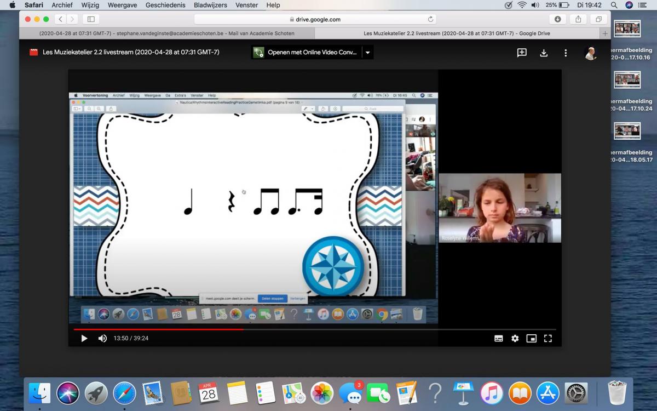Screen dimensions: 657x411
Task: Expand the 'Openen met' dropdown arrow
Action: tap(368, 53)
